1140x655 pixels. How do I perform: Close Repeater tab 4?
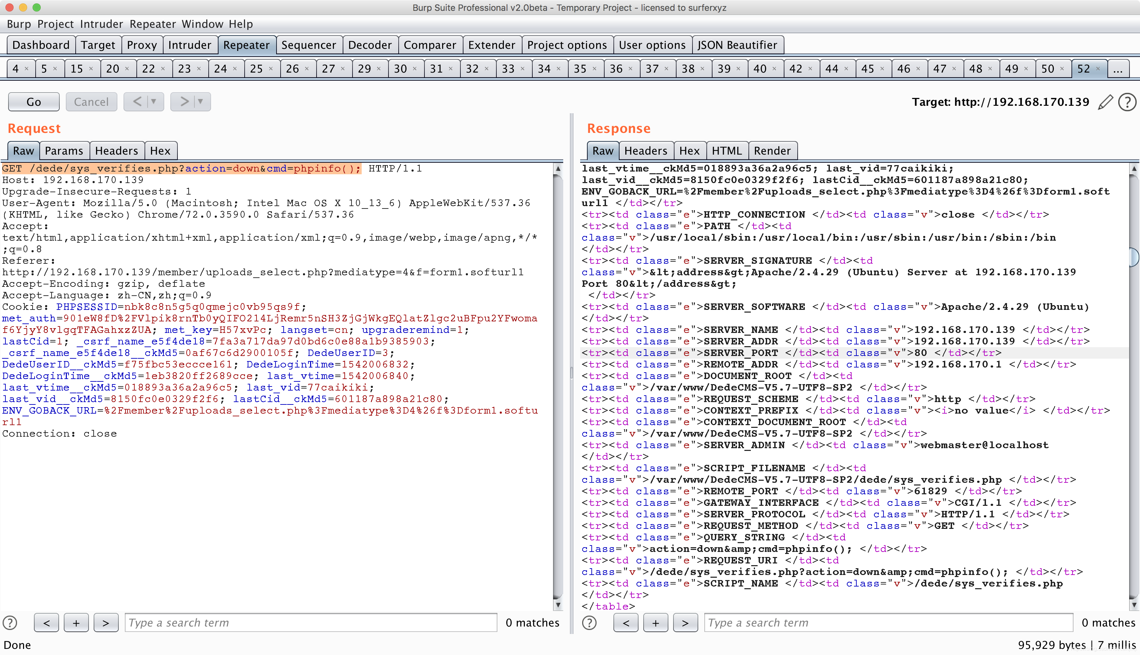[x=26, y=69]
